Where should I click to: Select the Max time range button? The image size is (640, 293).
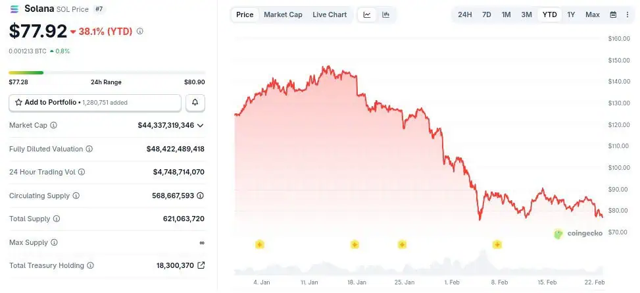click(x=592, y=14)
